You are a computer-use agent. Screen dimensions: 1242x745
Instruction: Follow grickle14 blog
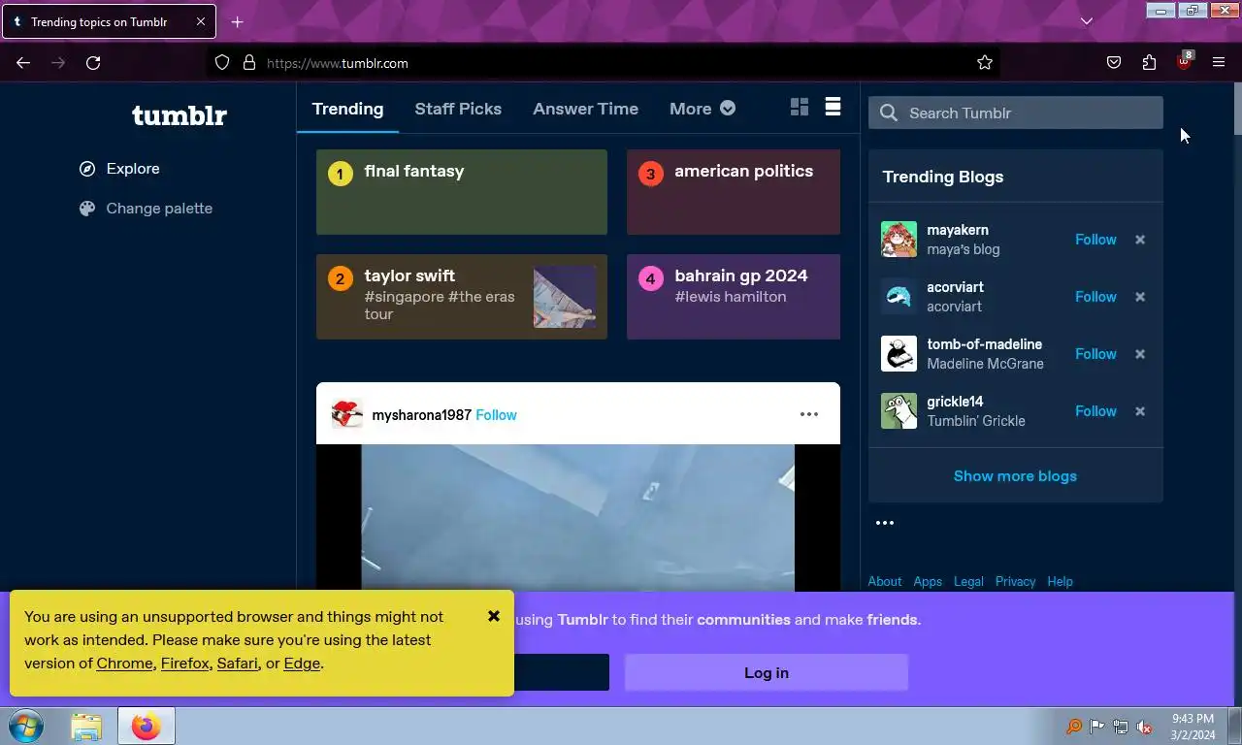point(1095,411)
